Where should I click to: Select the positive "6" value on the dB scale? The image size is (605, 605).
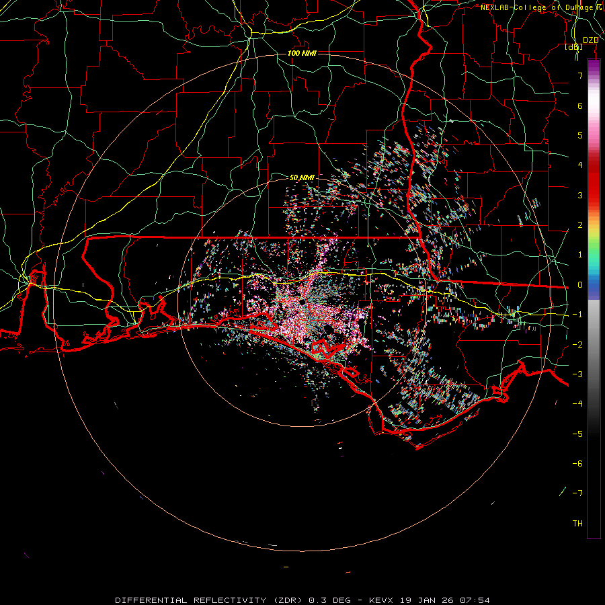(x=580, y=106)
